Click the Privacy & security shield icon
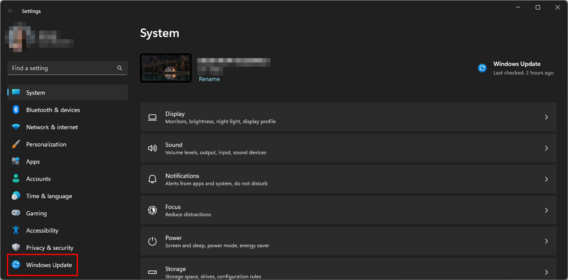Image resolution: width=568 pixels, height=280 pixels. pyautogui.click(x=16, y=248)
